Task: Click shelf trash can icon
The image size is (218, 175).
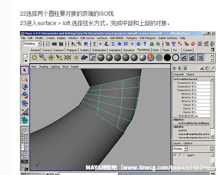Action: pos(212,50)
